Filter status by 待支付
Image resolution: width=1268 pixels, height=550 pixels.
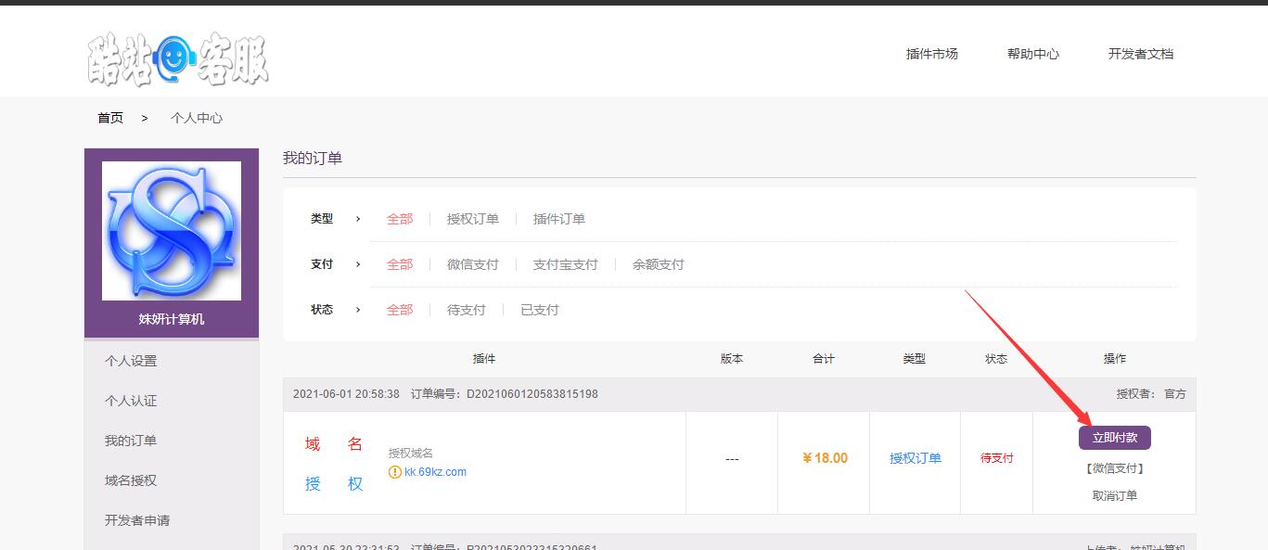(x=466, y=310)
